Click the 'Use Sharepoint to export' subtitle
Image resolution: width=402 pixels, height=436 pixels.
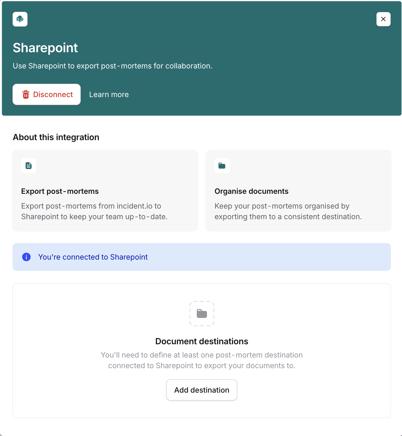pyautogui.click(x=112, y=66)
